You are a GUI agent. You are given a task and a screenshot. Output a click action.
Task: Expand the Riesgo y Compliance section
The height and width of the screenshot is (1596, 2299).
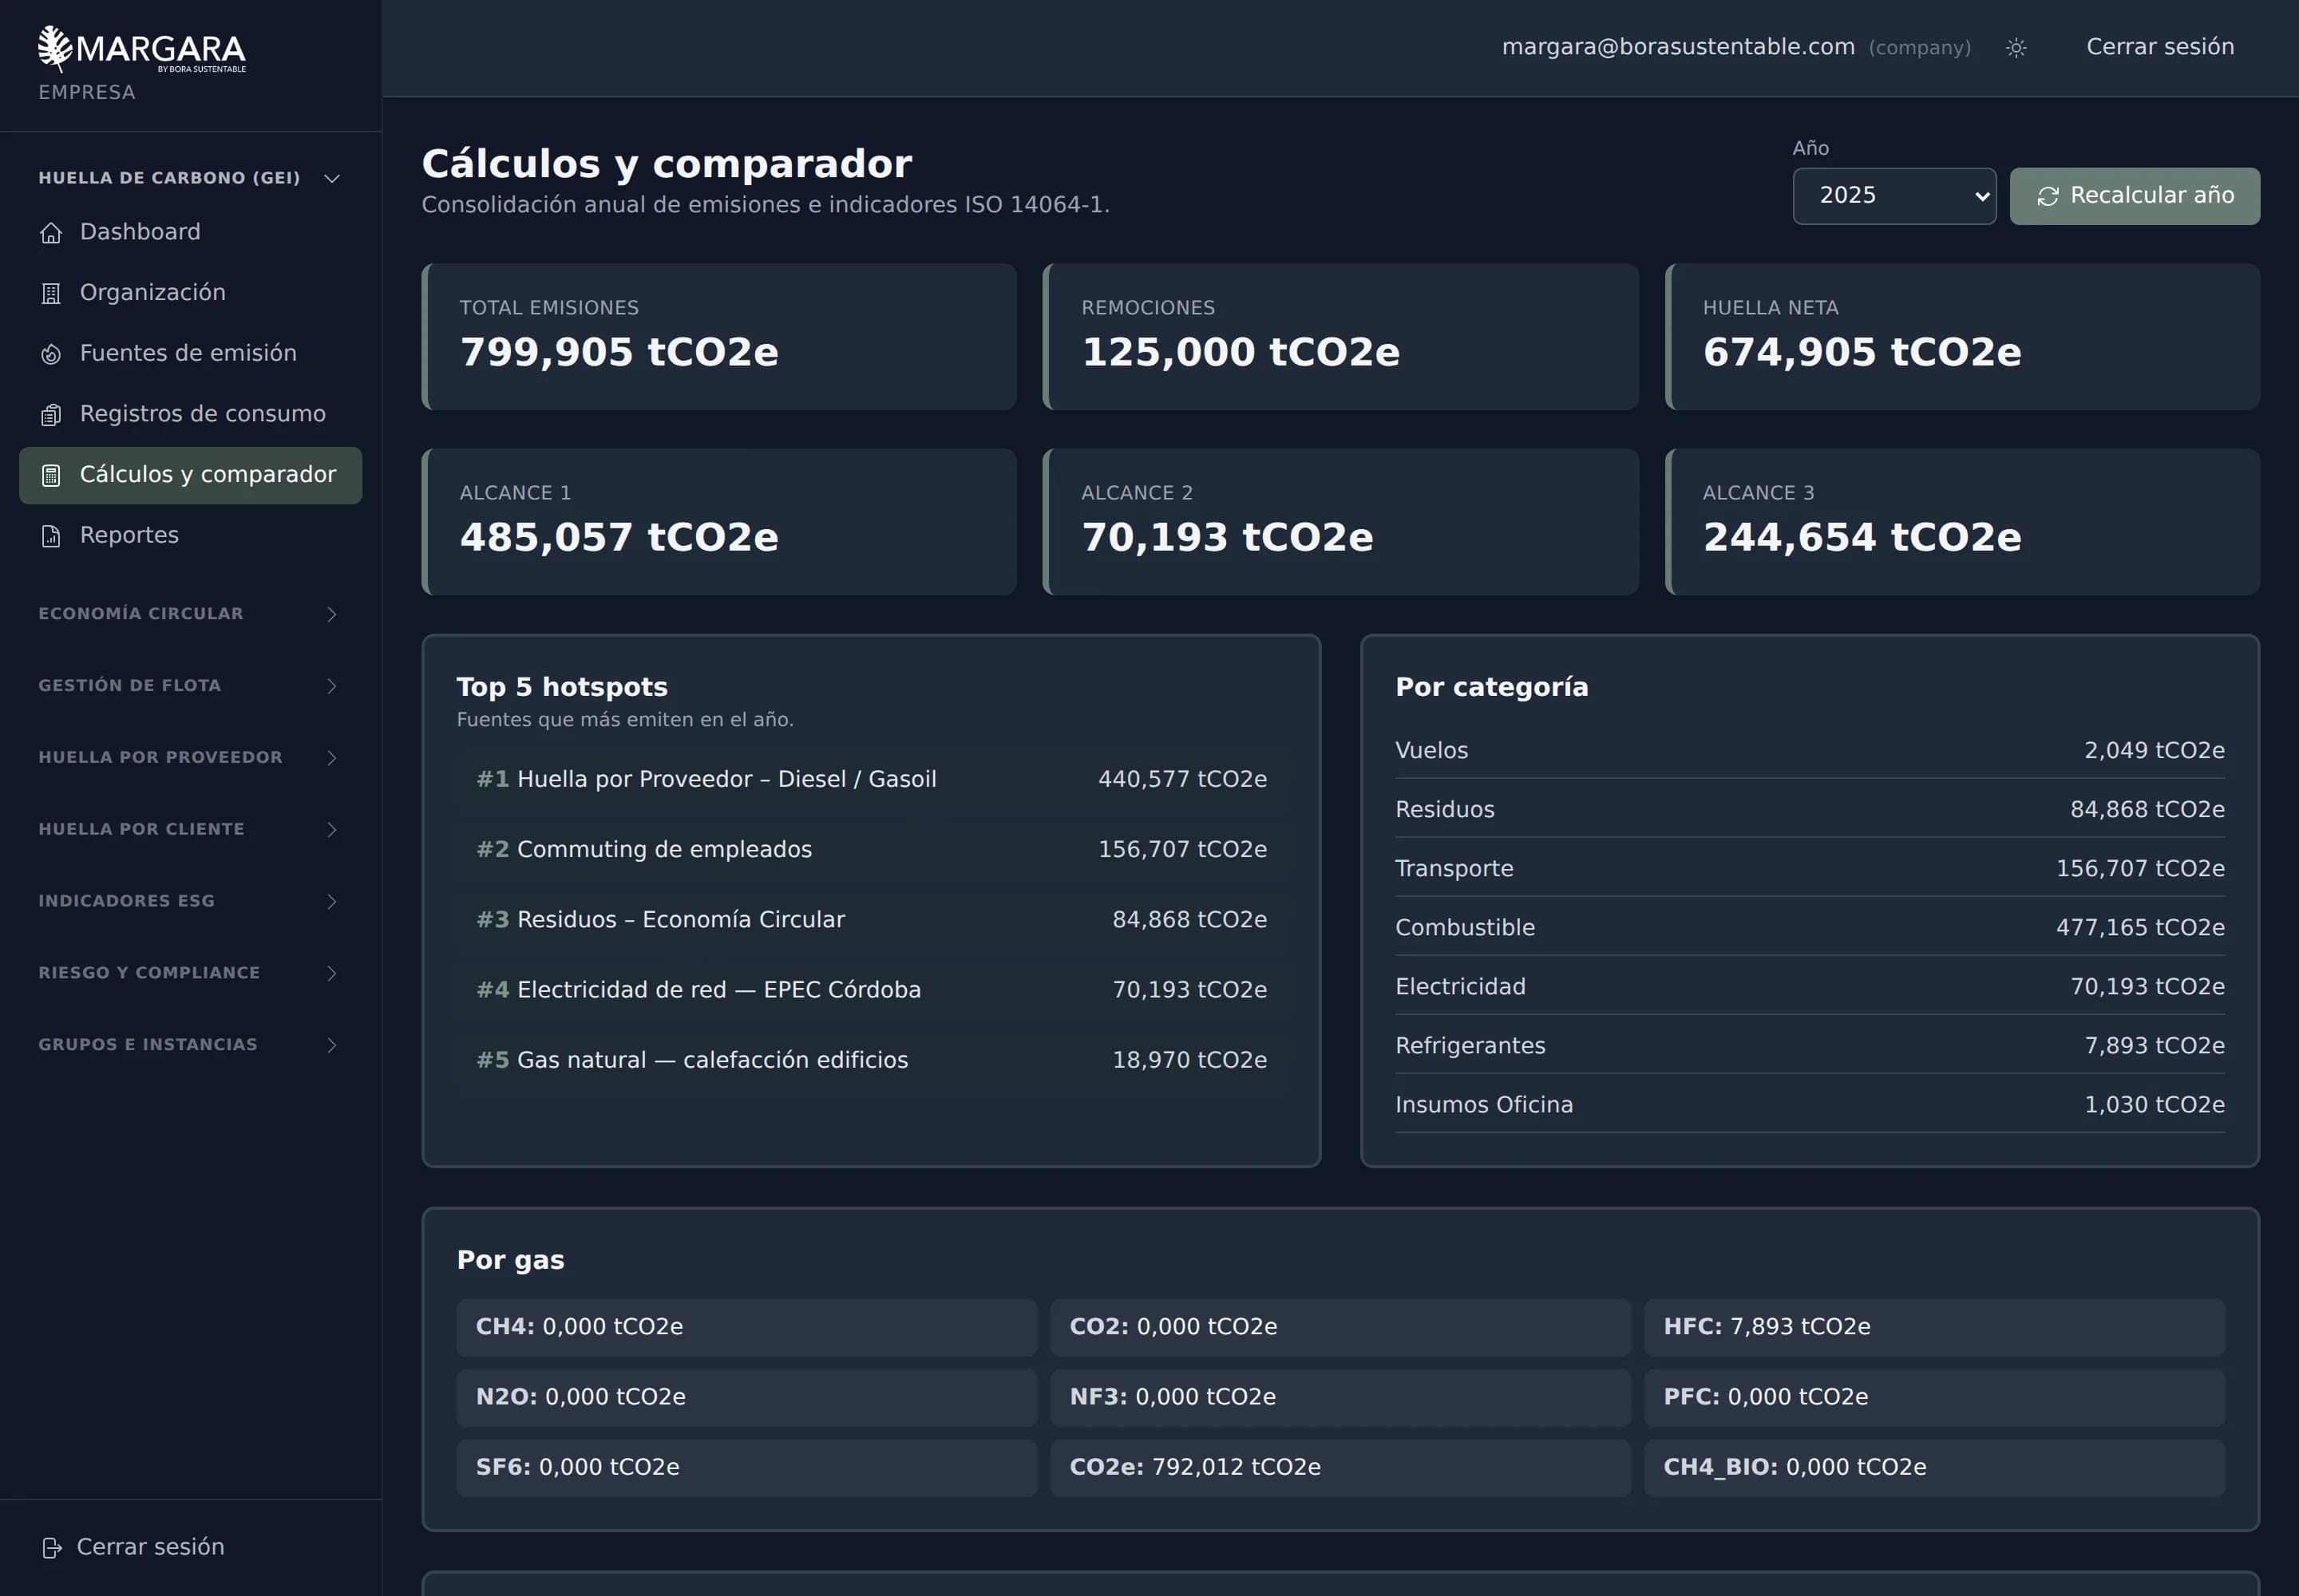(x=190, y=973)
